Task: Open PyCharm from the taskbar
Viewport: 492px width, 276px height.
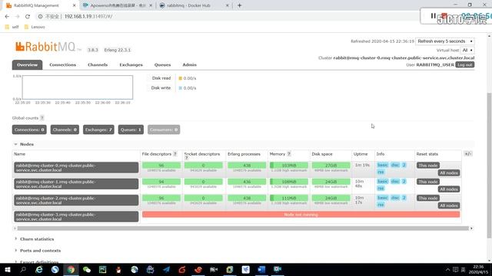Action: click(102, 269)
